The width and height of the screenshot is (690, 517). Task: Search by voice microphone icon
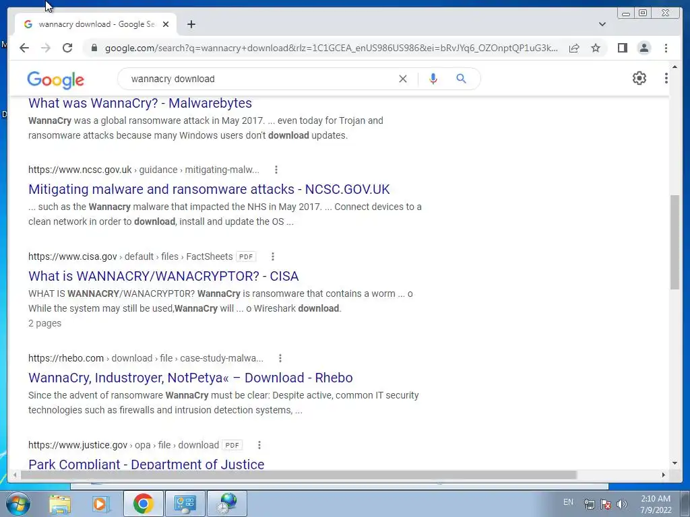(x=433, y=79)
